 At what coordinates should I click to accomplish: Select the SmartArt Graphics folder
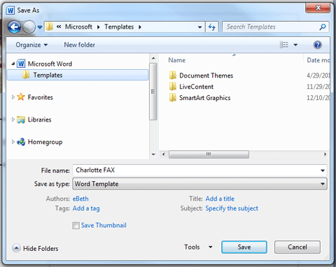tap(205, 98)
